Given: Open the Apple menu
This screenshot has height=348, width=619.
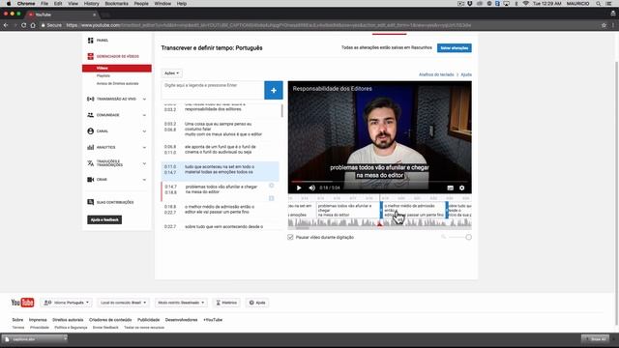Looking at the screenshot, I should (x=9, y=4).
